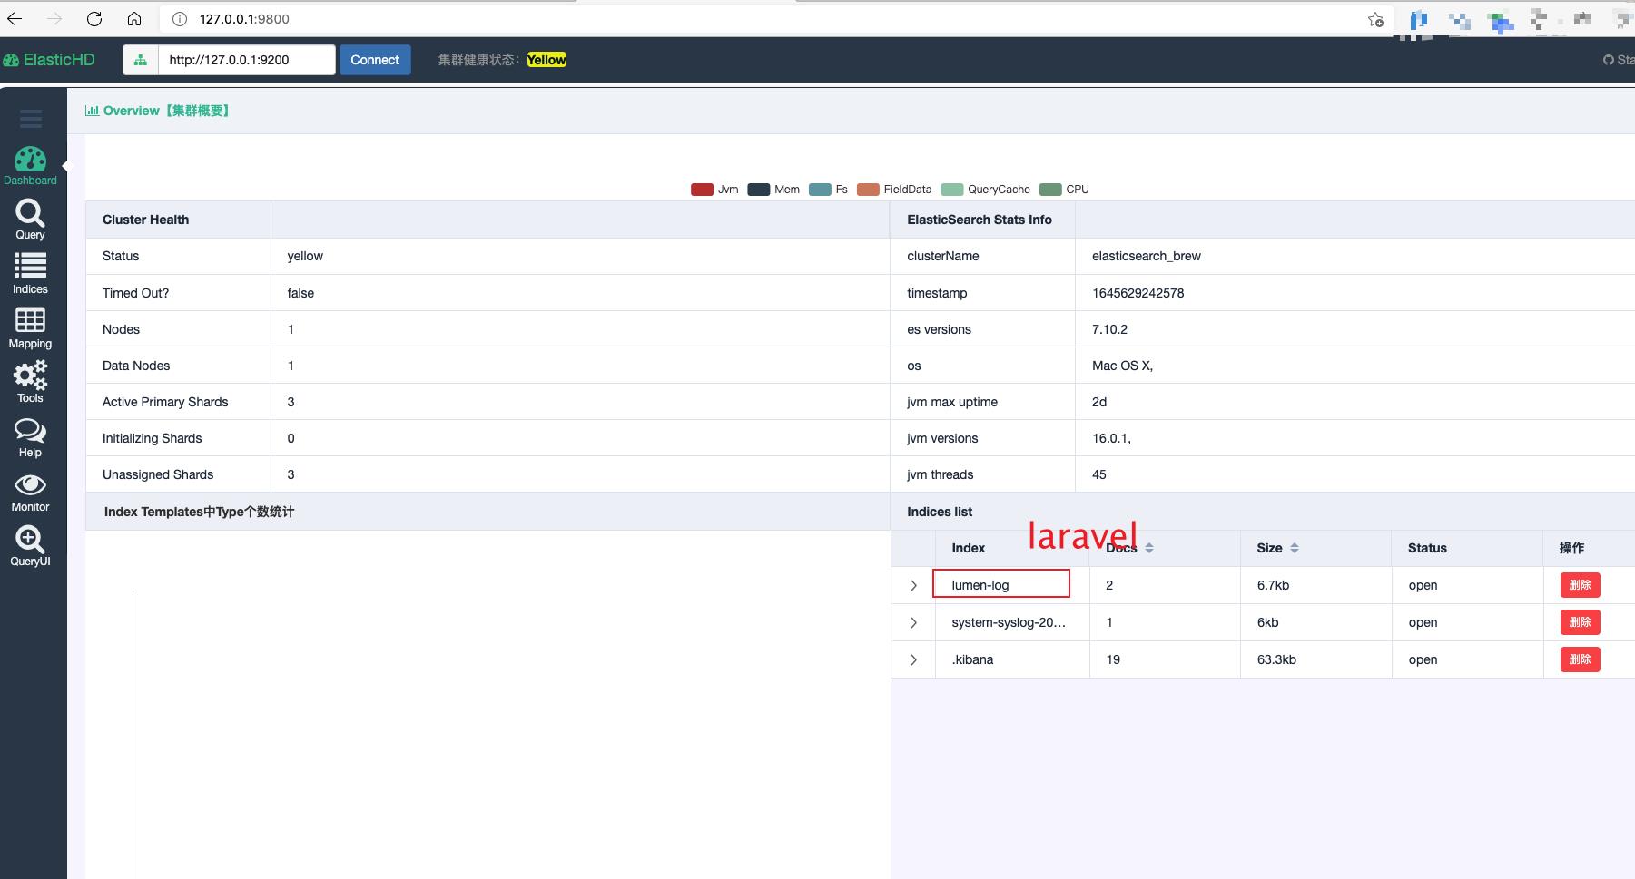Click the os value Mac OS X

coord(1122,366)
